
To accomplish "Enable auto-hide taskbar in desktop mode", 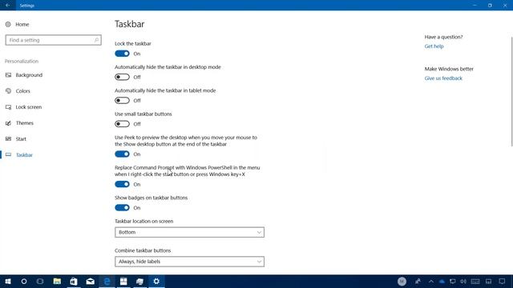I will pos(122,77).
